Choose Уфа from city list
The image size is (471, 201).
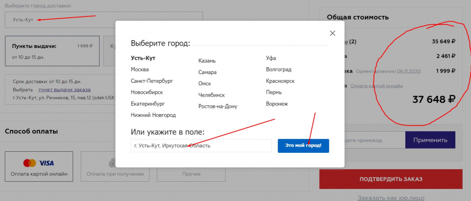point(271,58)
